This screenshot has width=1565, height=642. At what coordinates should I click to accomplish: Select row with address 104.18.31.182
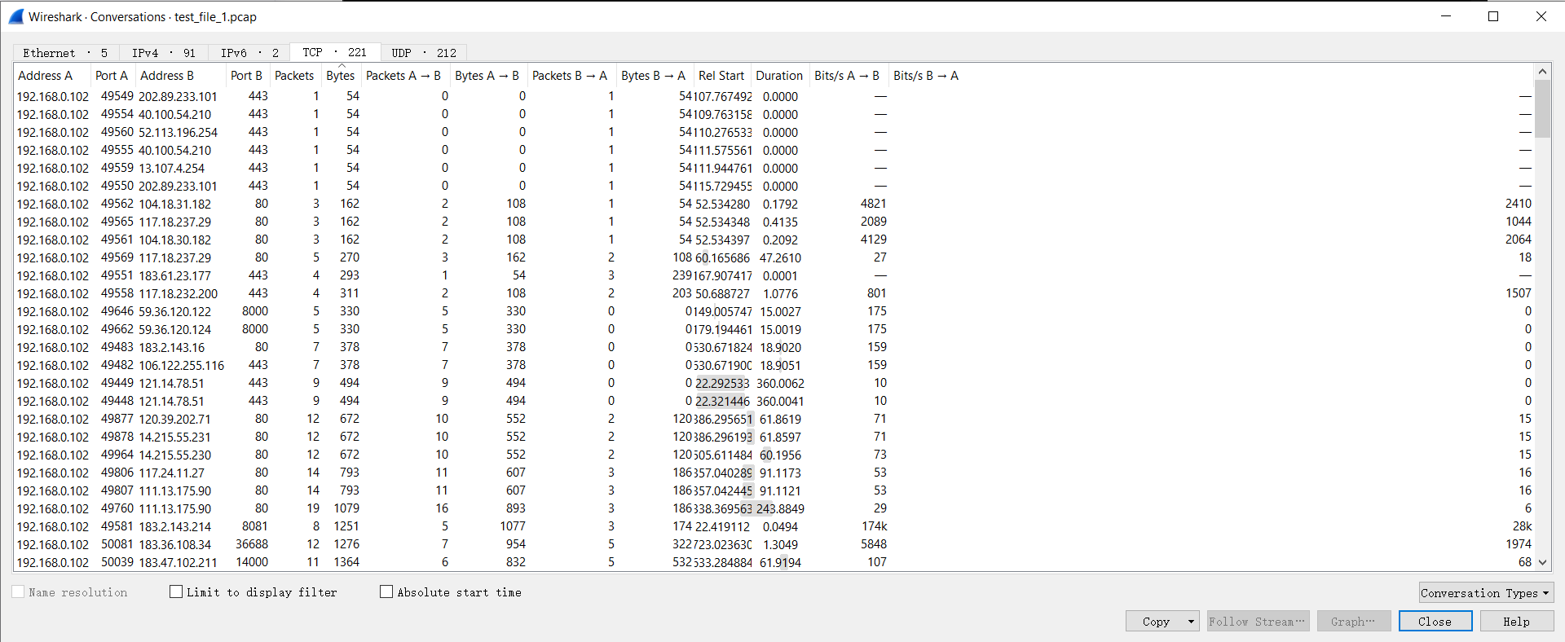(774, 204)
